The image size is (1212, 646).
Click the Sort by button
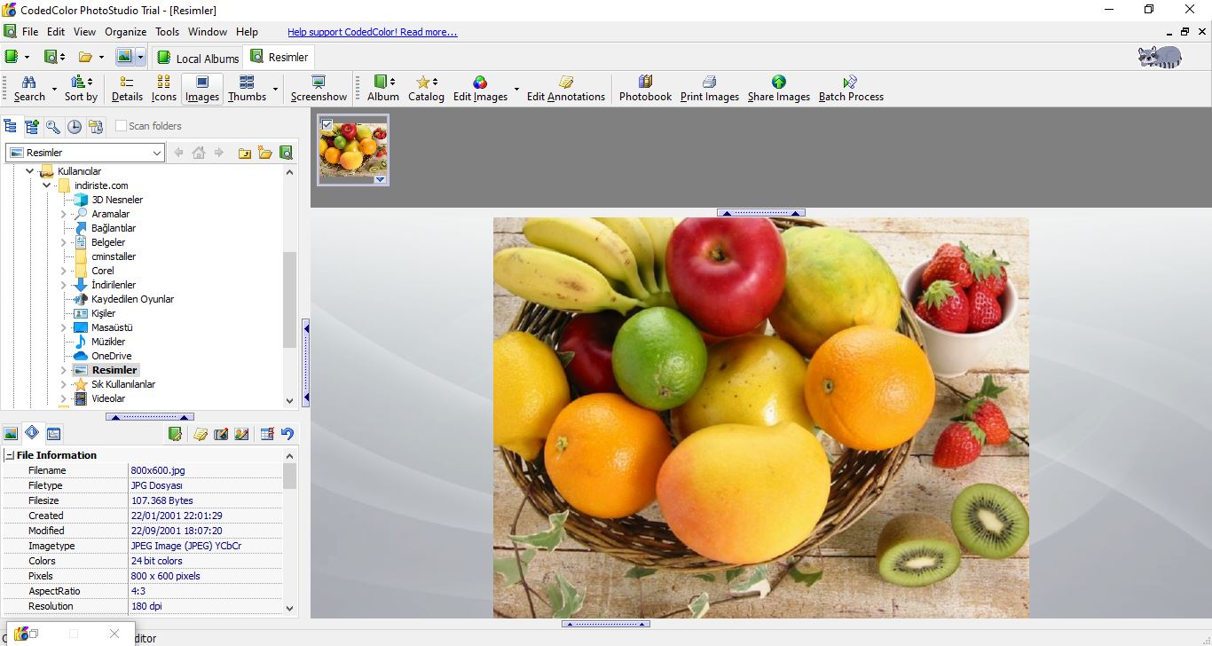[x=81, y=89]
